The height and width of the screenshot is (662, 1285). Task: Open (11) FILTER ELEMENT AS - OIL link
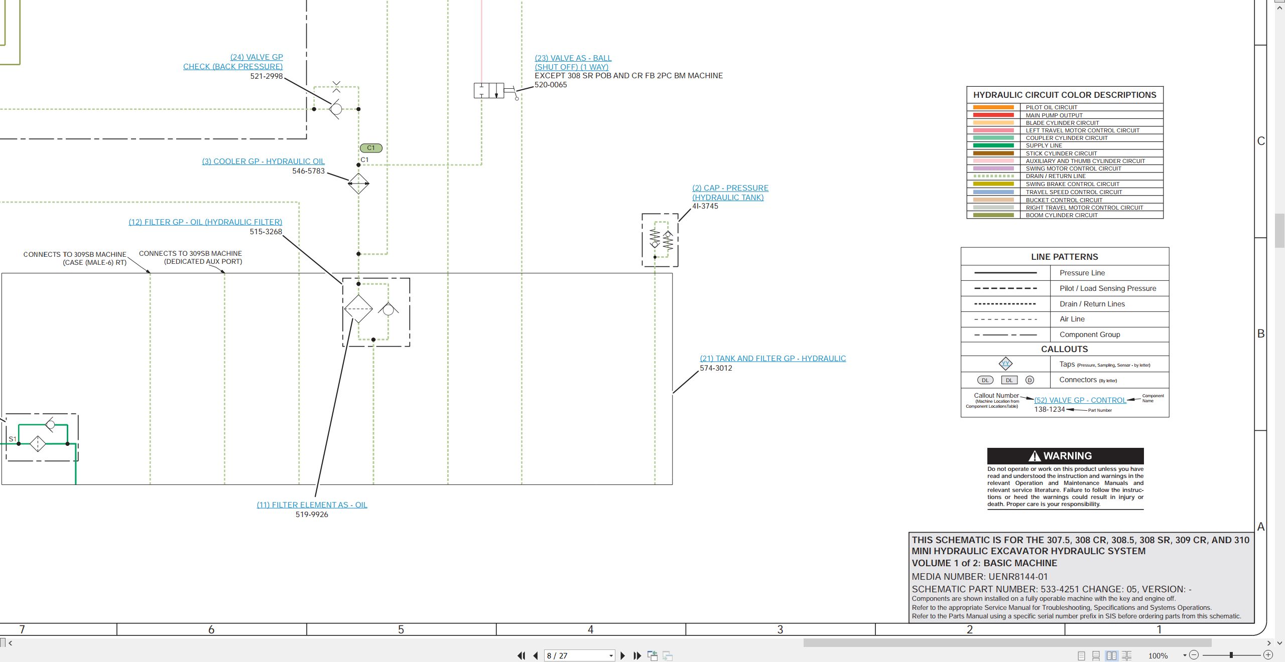(x=312, y=505)
